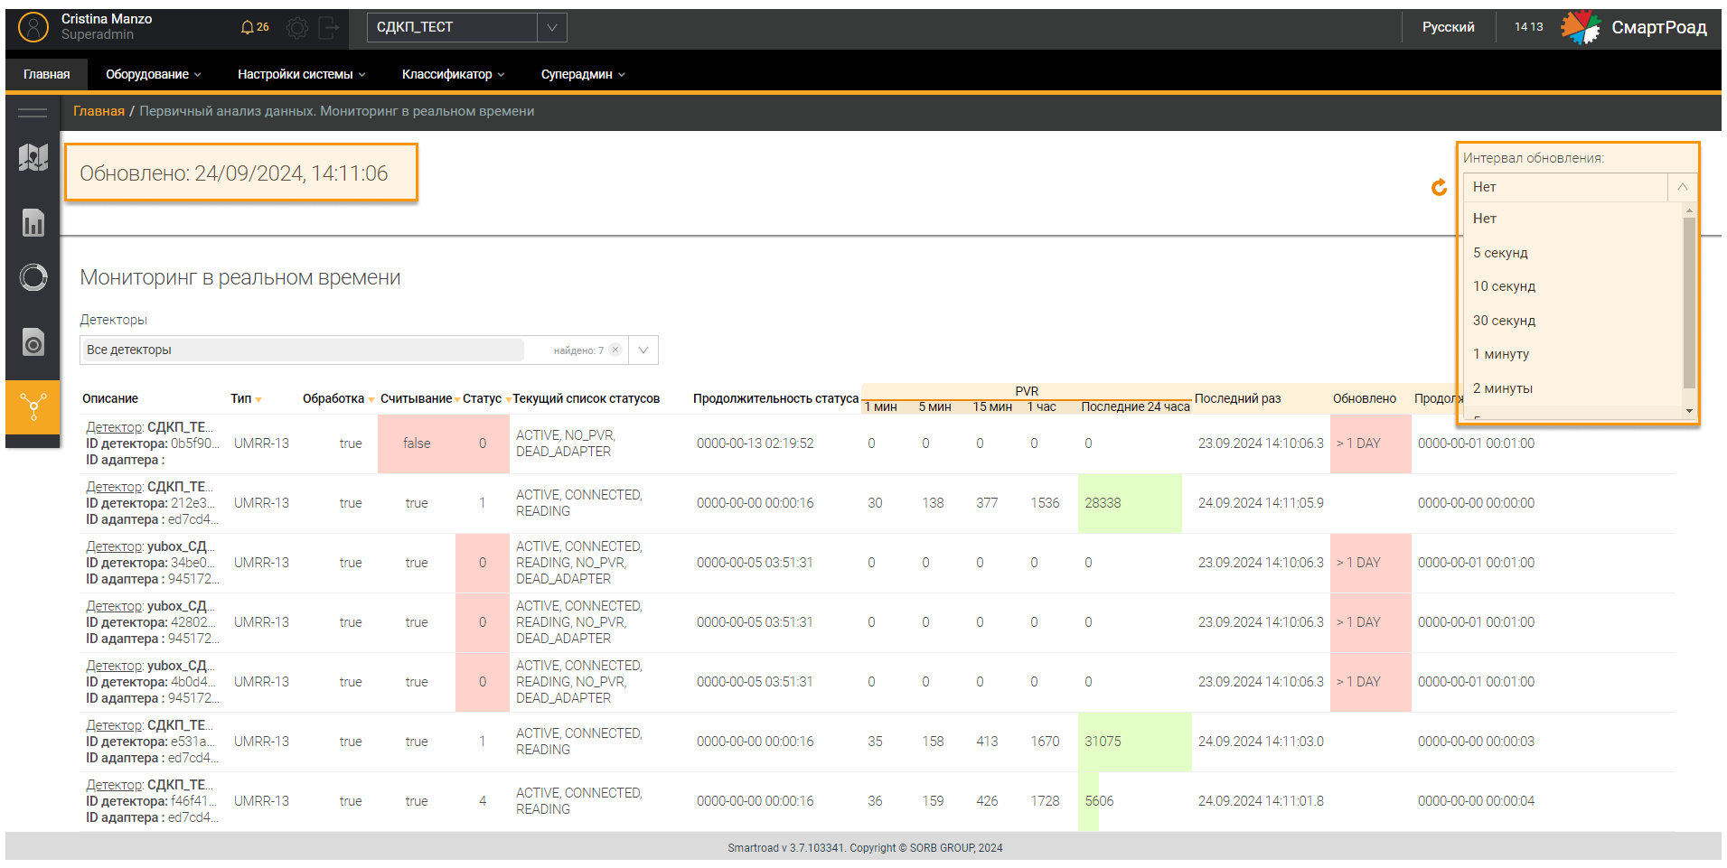Open the bar chart reports icon in sidebar

click(33, 222)
